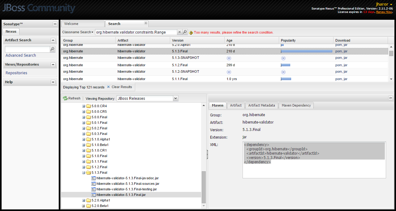This screenshot has width=396, height=211.
Task: Click the Clear Results X icon
Action: pos(108,87)
